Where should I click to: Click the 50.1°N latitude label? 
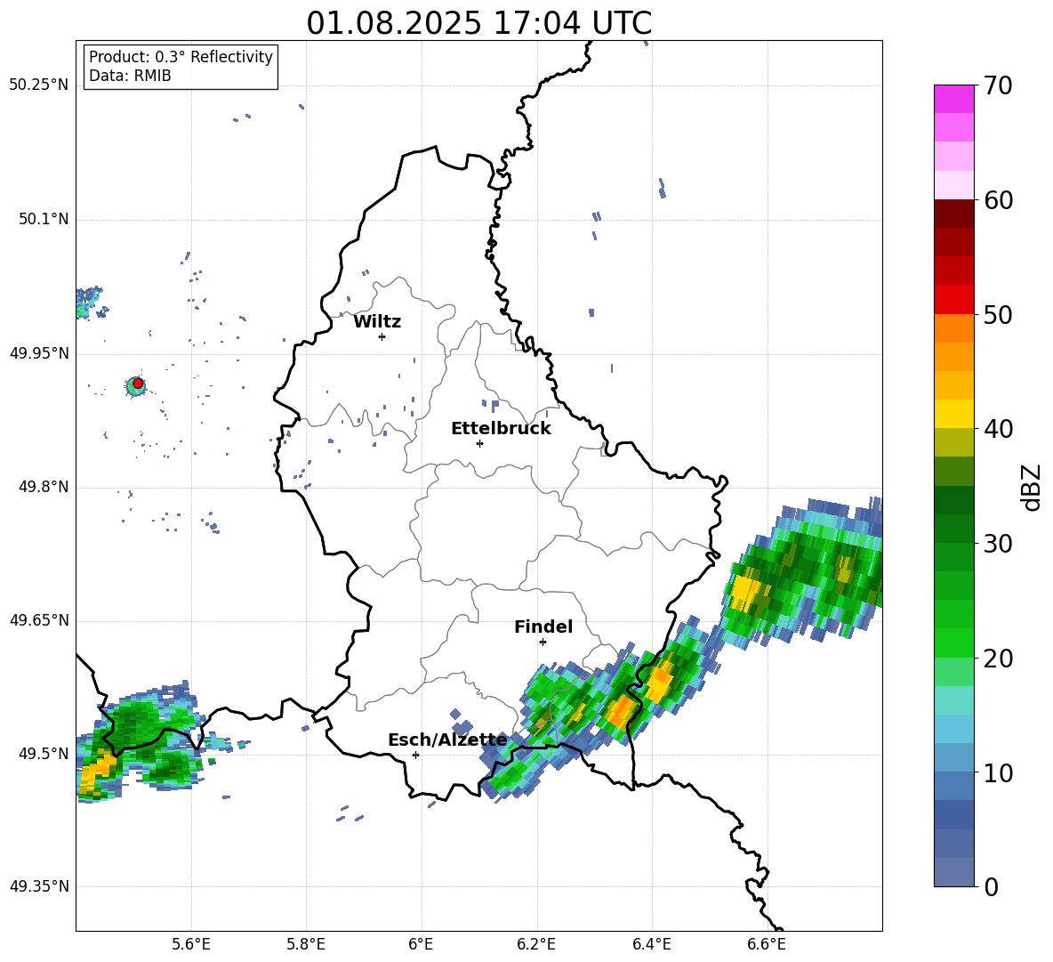click(44, 220)
